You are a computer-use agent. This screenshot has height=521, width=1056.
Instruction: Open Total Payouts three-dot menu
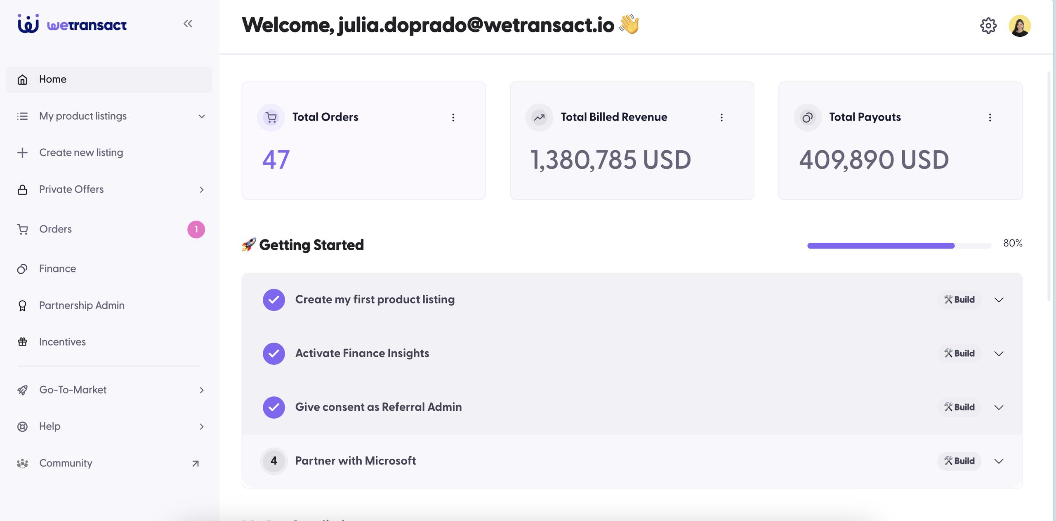990,118
